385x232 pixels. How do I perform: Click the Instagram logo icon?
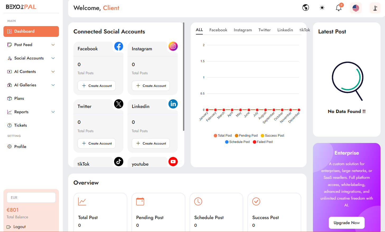point(173,46)
